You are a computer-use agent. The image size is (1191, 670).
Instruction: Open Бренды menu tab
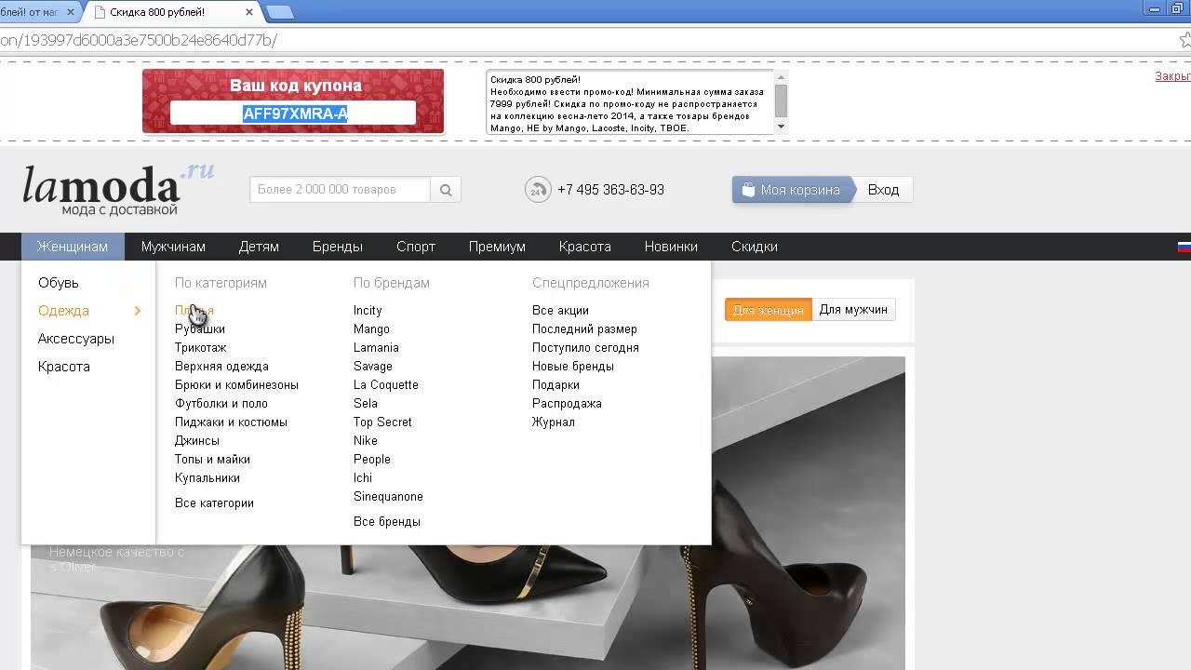pos(338,247)
